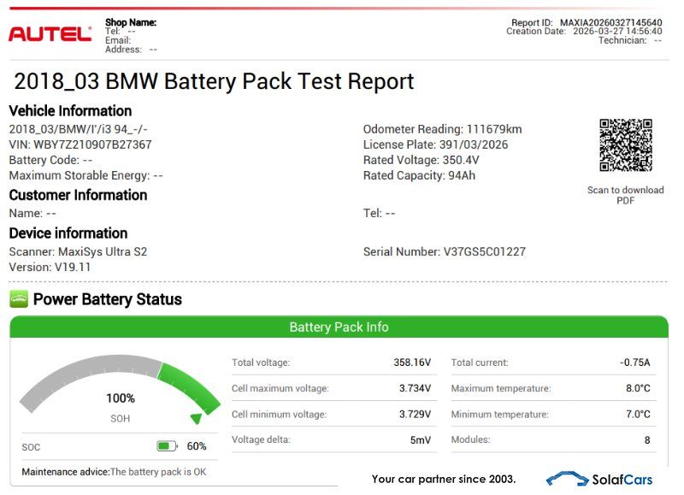Click the 'Scan to download PDF' caption
The height and width of the screenshot is (495, 684).
click(625, 195)
